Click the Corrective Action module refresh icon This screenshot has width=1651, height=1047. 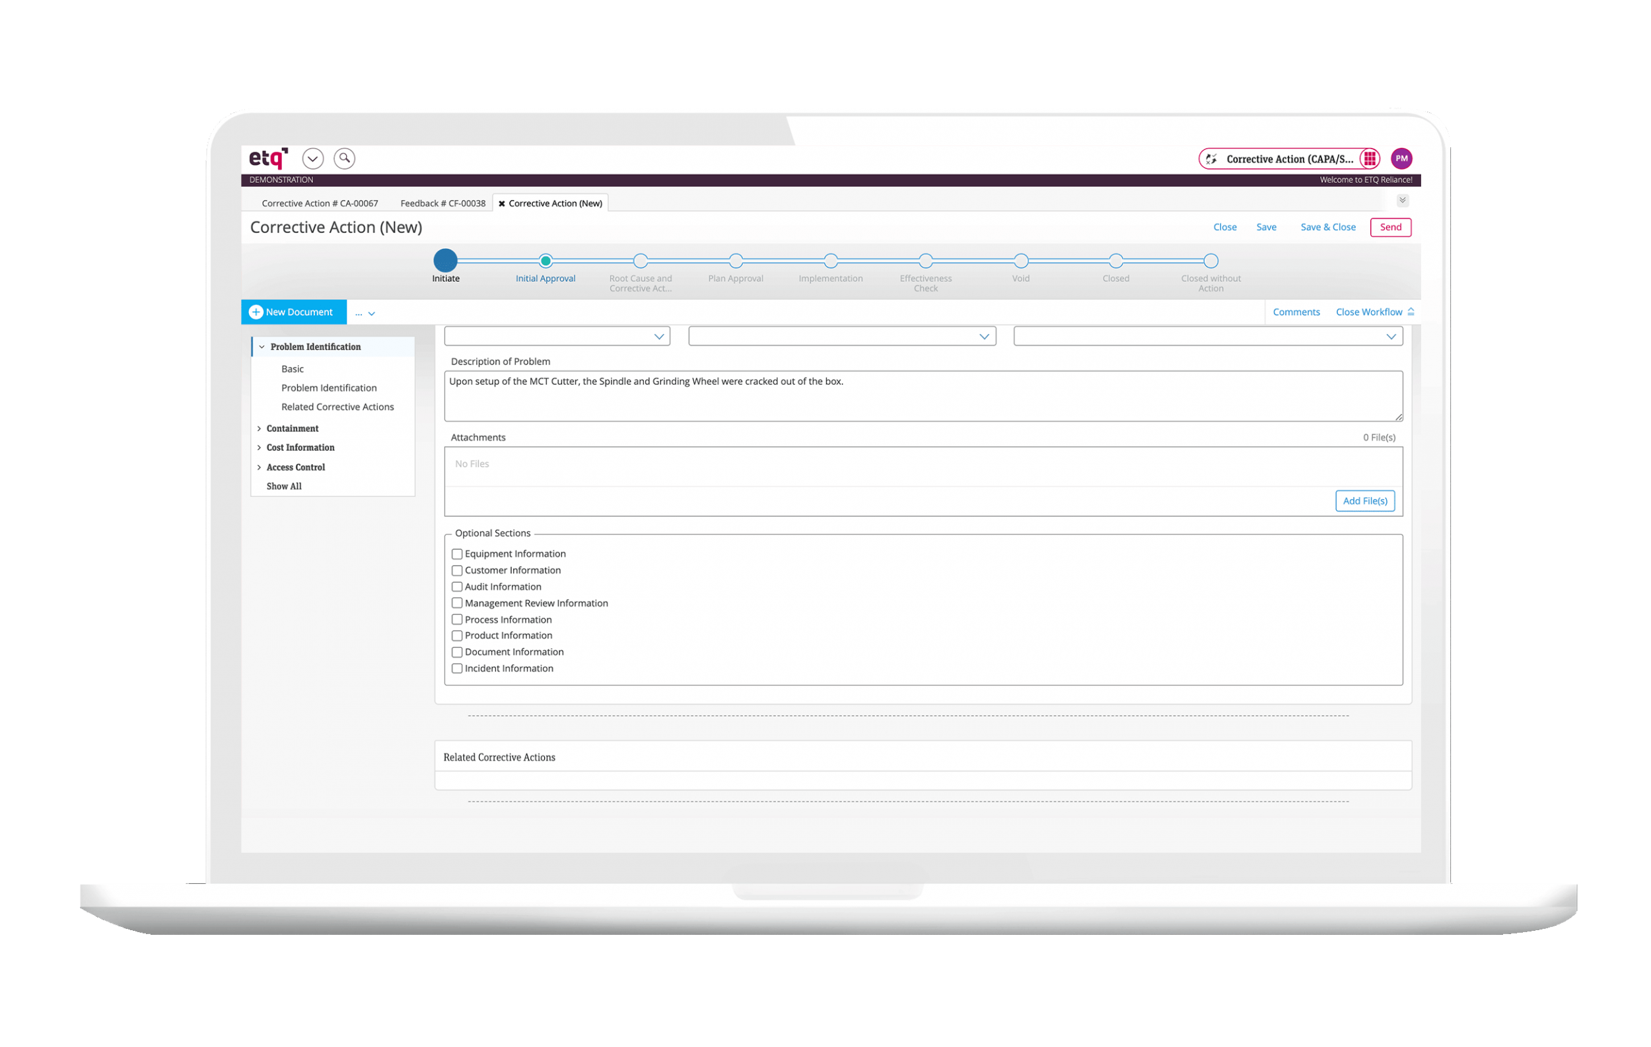[x=1212, y=159]
